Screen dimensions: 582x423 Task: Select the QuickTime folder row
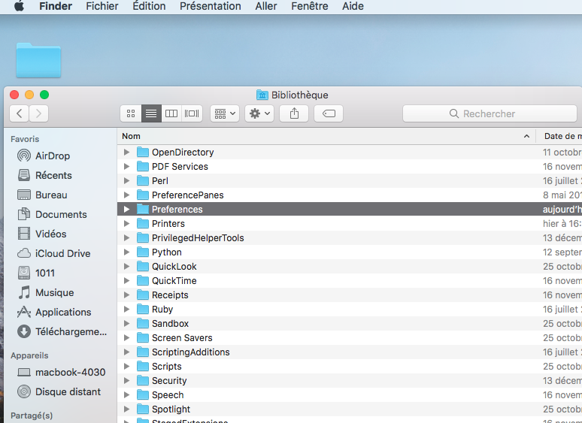click(x=350, y=281)
